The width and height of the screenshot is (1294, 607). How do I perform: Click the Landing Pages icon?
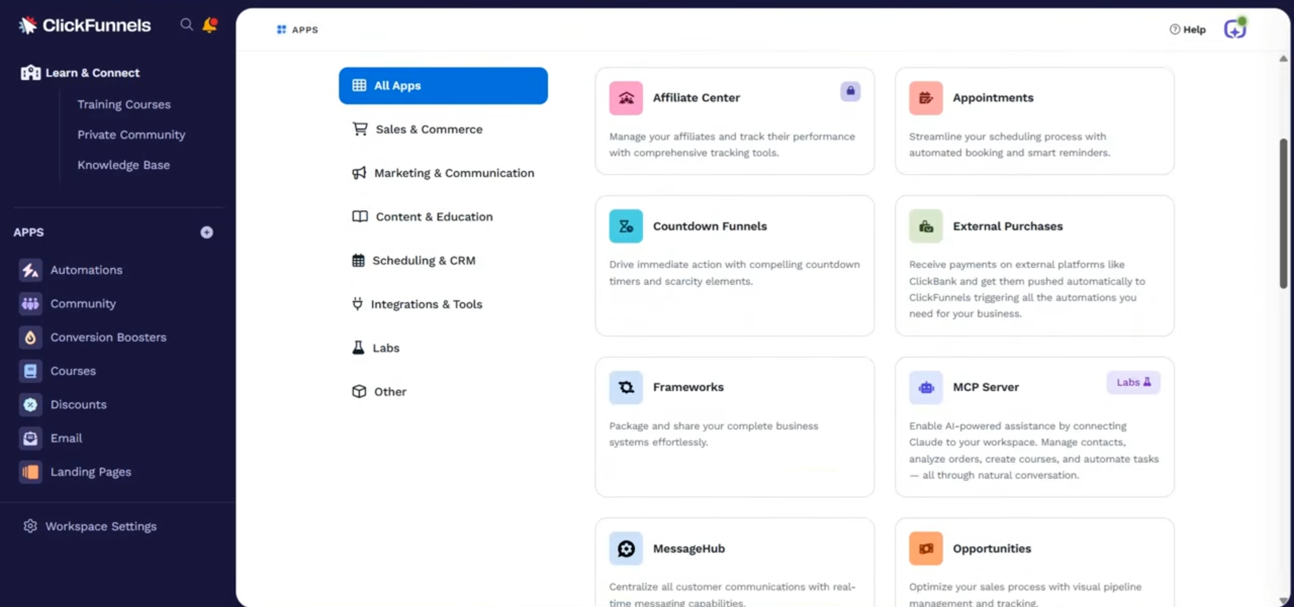30,472
